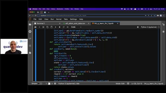Switch to the aiif_eikon_eod_data.csv tab

tap(75, 24)
